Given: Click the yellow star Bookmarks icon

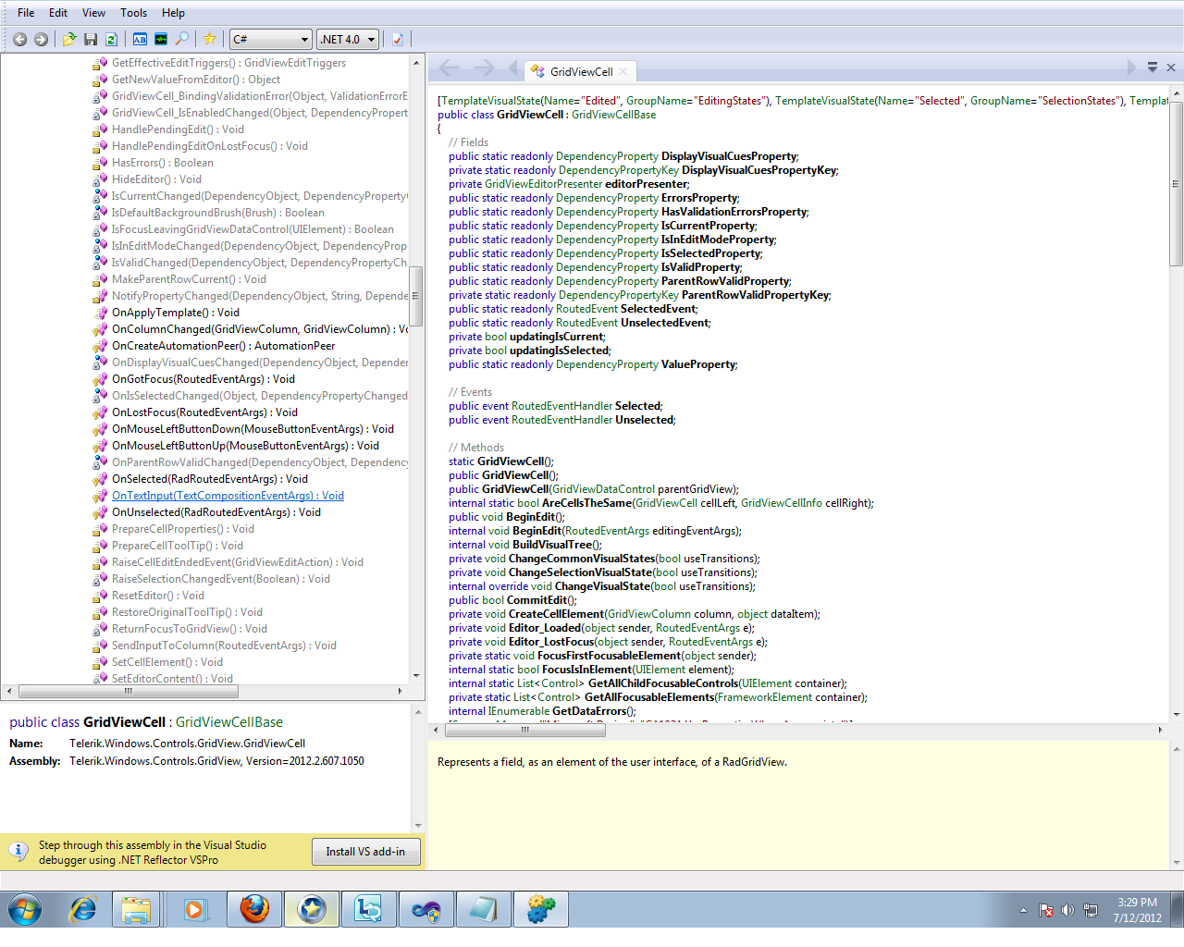Looking at the screenshot, I should pos(210,39).
